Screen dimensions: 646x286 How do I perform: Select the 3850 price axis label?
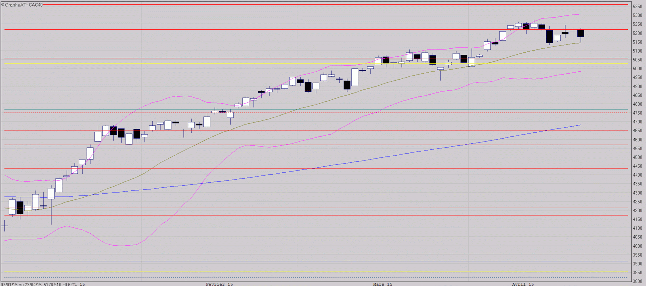pos(638,273)
